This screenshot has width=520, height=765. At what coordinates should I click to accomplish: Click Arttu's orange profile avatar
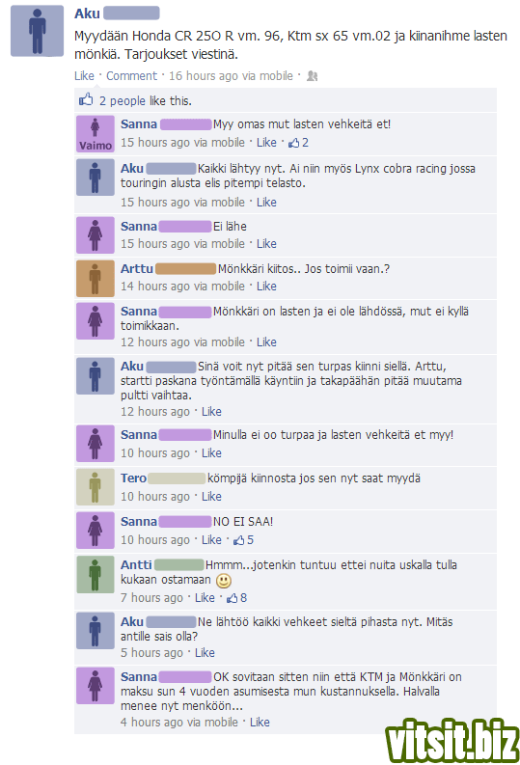click(x=96, y=279)
